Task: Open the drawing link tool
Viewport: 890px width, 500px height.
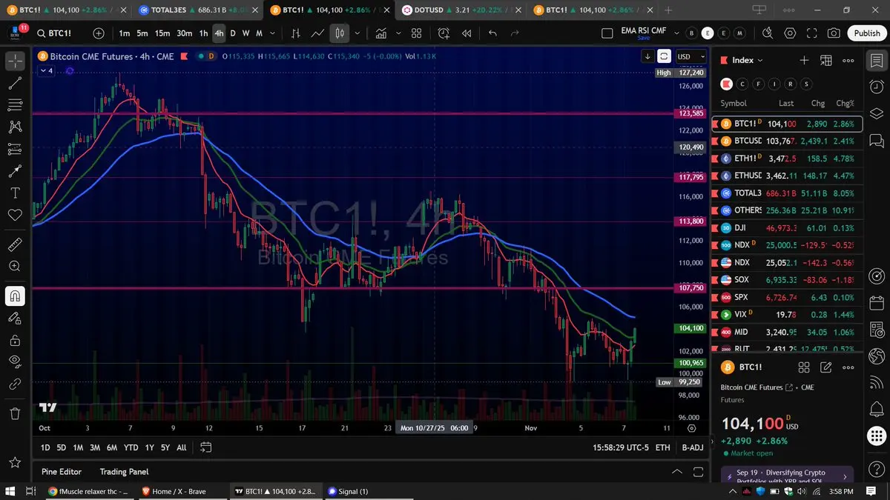Action: click(x=15, y=384)
